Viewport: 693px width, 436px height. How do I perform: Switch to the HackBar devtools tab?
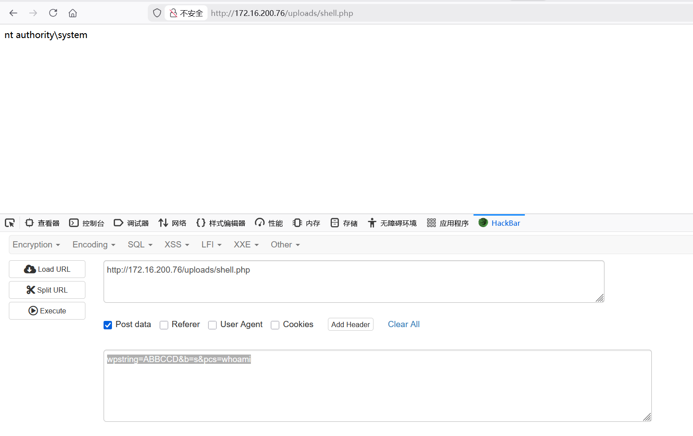[x=499, y=223]
